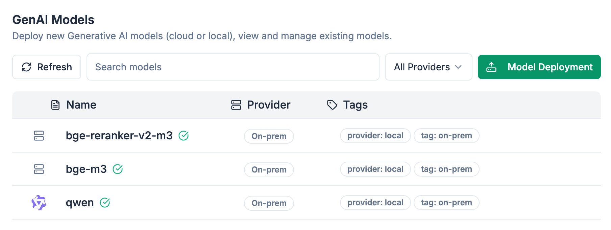The image size is (611, 230).
Task: Click the green status checkmark next to bge-m3
Action: click(x=118, y=169)
